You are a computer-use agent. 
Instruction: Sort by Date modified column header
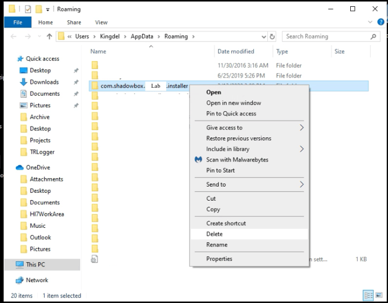click(x=236, y=51)
